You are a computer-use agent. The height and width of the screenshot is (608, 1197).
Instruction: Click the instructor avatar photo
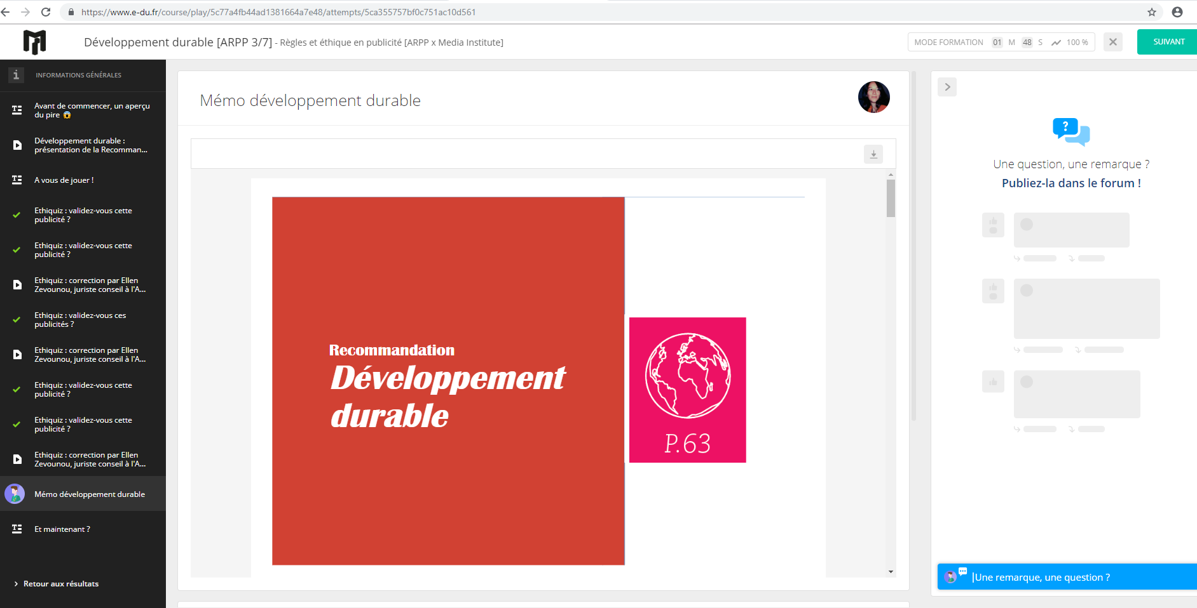point(873,97)
